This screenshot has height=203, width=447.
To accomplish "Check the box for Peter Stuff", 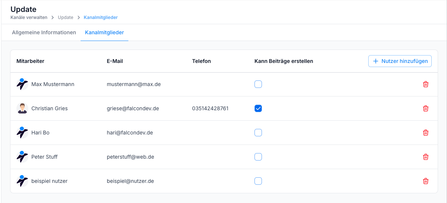I will pyautogui.click(x=258, y=157).
